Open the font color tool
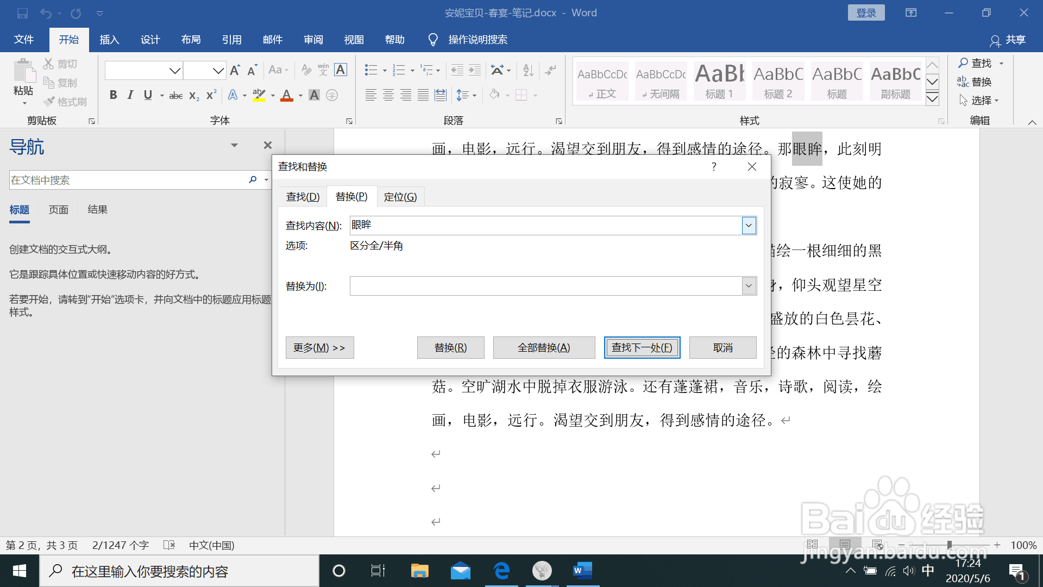1043x587 pixels. point(287,95)
